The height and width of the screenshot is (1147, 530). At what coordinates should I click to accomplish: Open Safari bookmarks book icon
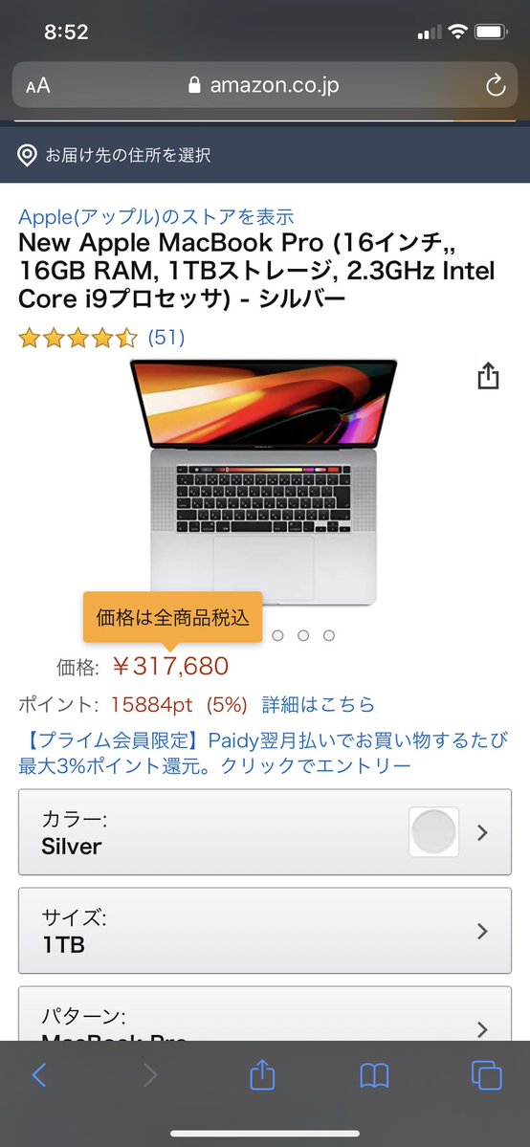click(374, 1076)
